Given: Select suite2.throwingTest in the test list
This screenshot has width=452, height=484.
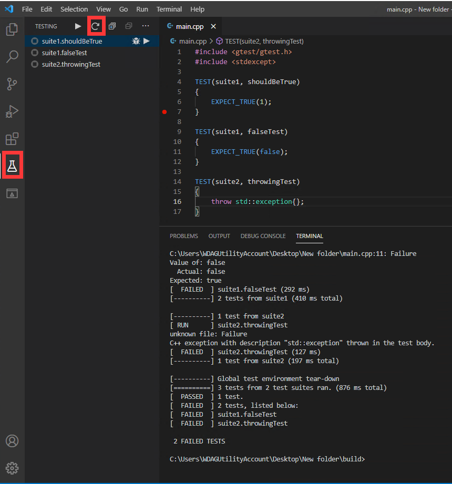Looking at the screenshot, I should (71, 64).
